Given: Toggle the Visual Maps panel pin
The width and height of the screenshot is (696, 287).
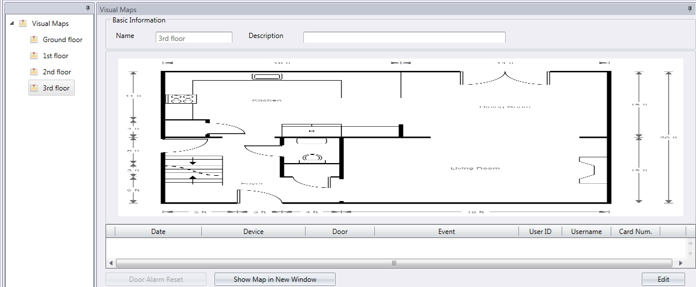Looking at the screenshot, I should click(x=690, y=9).
